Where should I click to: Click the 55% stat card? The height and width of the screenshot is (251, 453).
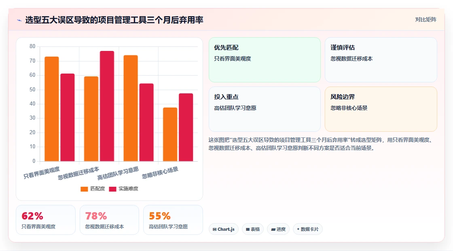click(173, 220)
